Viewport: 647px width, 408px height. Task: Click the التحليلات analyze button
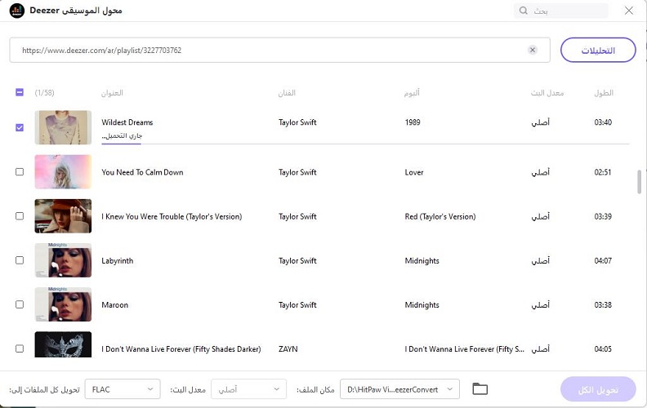598,51
